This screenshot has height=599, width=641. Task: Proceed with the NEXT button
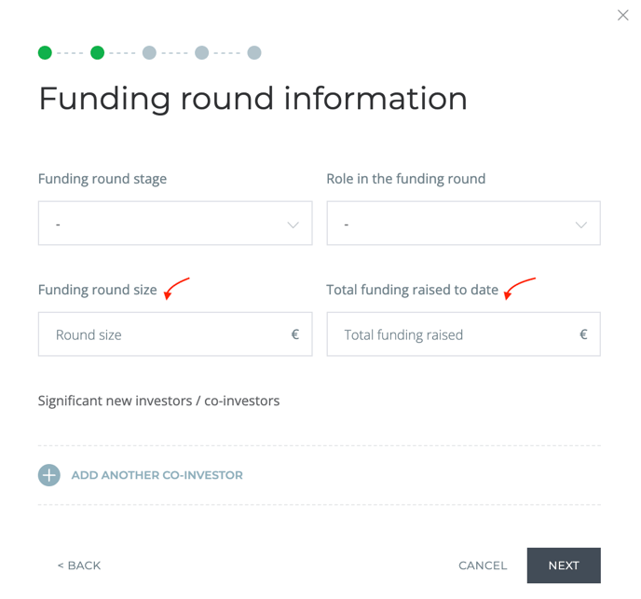click(564, 565)
